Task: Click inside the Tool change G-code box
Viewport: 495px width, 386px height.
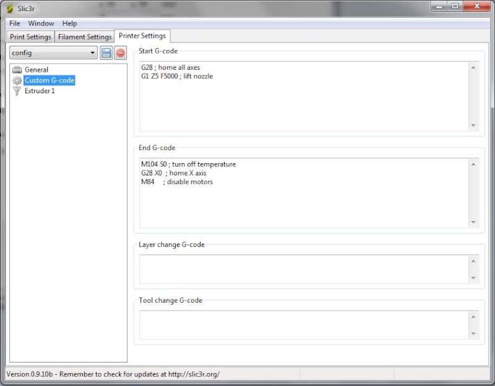Action: (x=304, y=325)
